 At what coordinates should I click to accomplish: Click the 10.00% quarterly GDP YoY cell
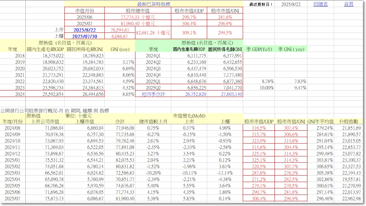coord(267,88)
